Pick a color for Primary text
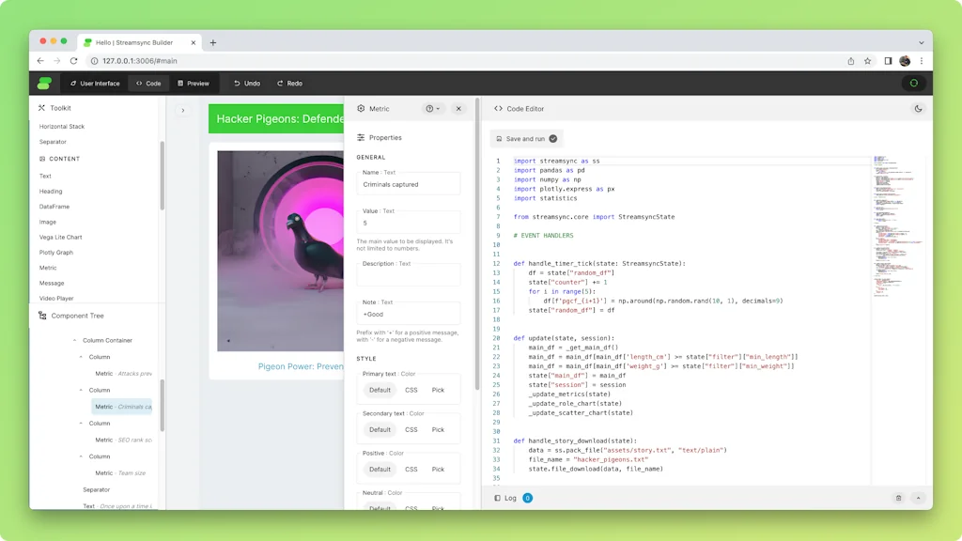Viewport: 962px width, 541px height. pyautogui.click(x=438, y=389)
